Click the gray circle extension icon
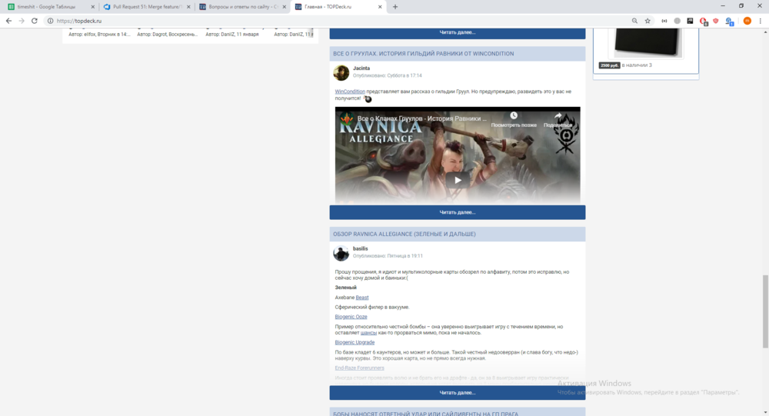The image size is (769, 416). pyautogui.click(x=677, y=21)
